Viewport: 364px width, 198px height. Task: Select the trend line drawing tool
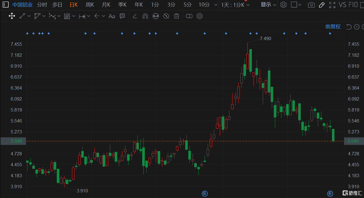pyautogui.click(x=22, y=16)
